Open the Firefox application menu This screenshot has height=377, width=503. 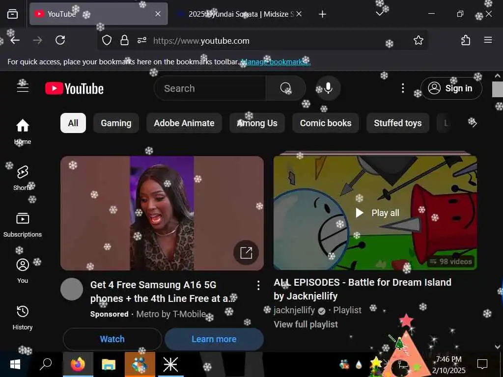coord(488,40)
